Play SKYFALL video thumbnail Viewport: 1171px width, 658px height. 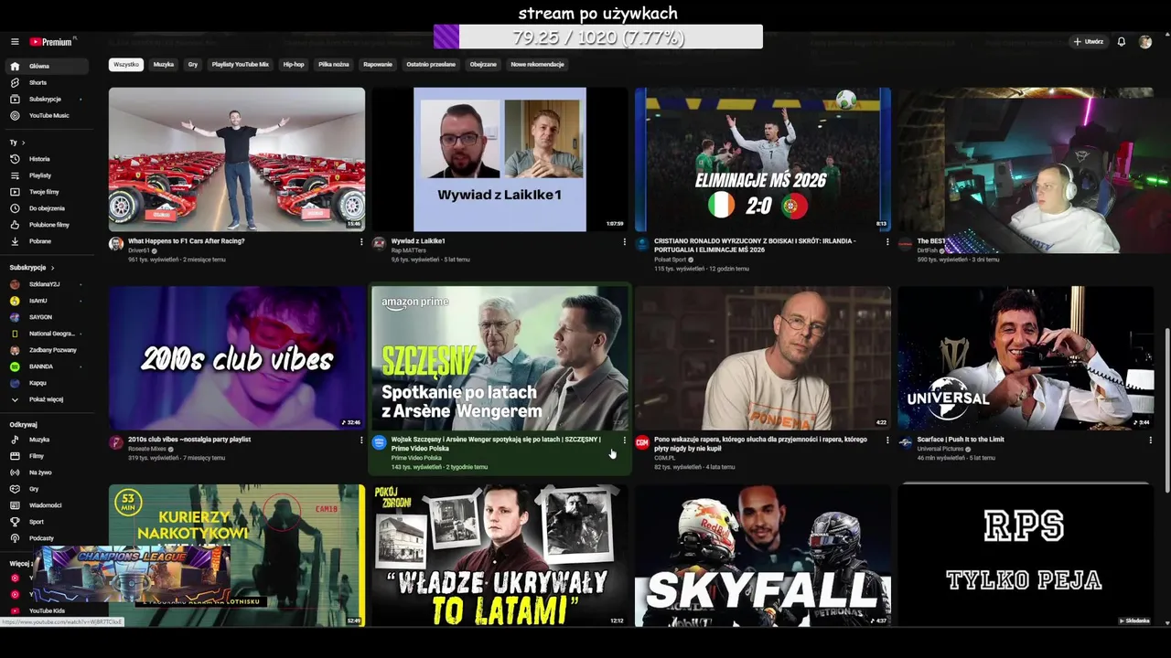click(x=763, y=556)
